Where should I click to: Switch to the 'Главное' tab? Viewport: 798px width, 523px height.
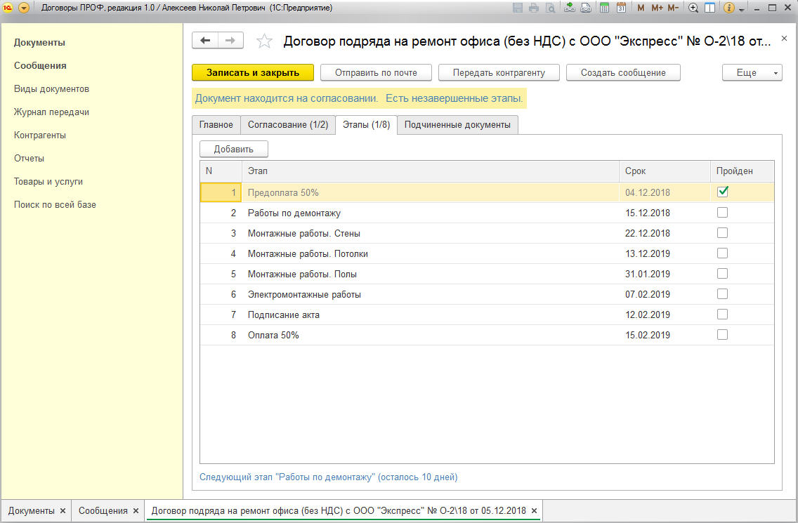(216, 125)
